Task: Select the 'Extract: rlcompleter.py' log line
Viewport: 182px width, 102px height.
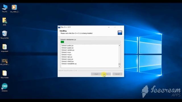Action: tap(69, 64)
